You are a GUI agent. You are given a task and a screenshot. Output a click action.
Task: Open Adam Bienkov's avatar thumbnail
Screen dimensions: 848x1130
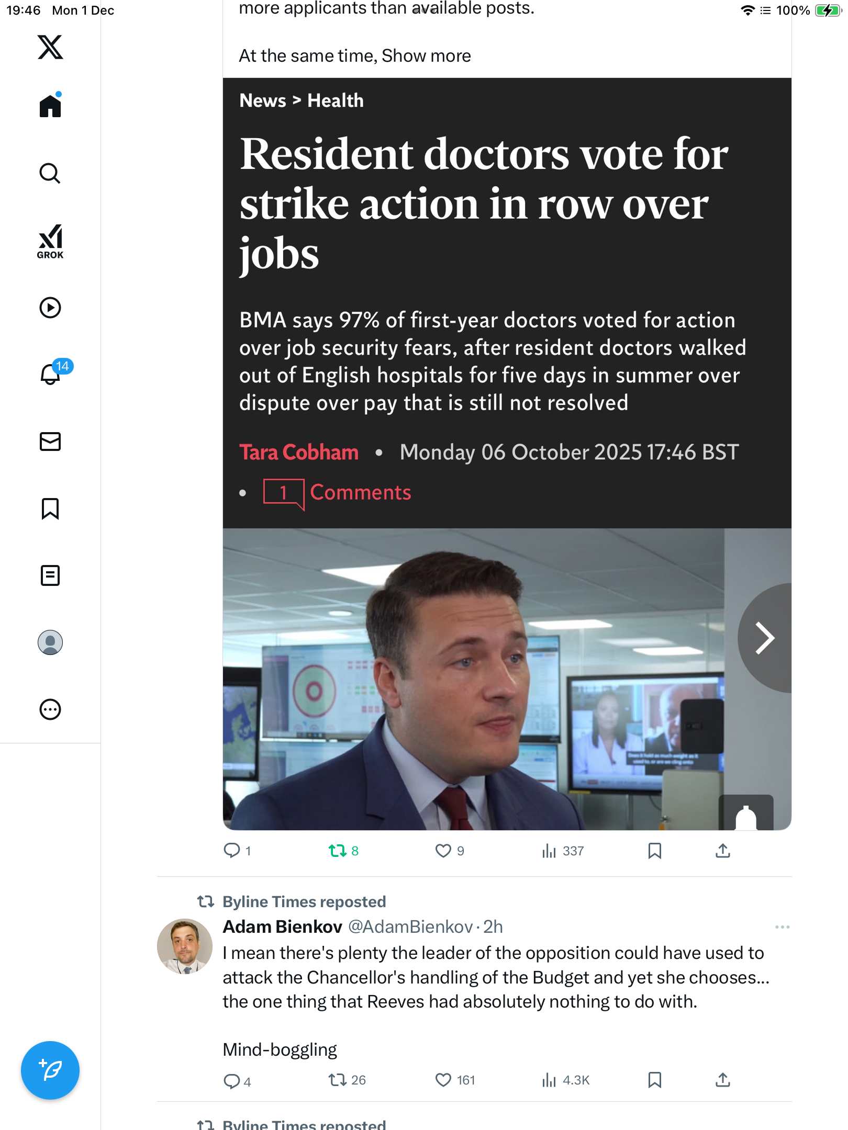pyautogui.click(x=185, y=946)
